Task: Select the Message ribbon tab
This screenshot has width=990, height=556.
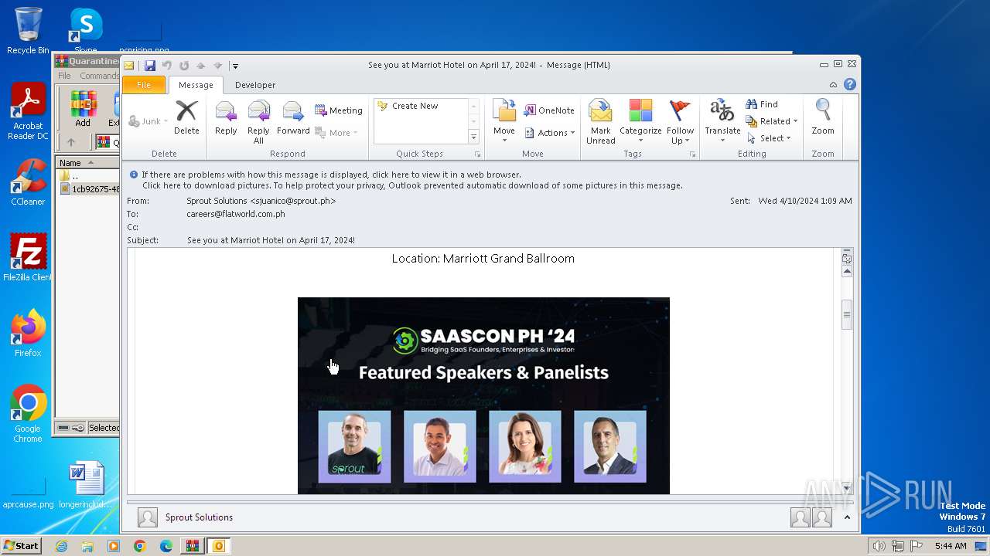Action: tap(196, 85)
